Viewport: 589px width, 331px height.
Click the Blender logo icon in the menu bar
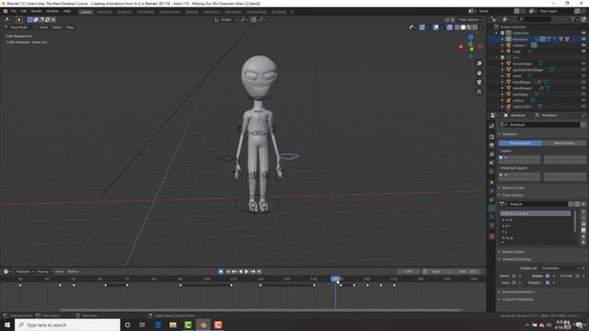point(6,11)
